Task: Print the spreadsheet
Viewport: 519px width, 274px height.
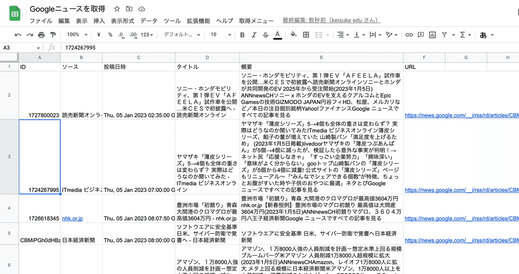Action: tap(41, 35)
